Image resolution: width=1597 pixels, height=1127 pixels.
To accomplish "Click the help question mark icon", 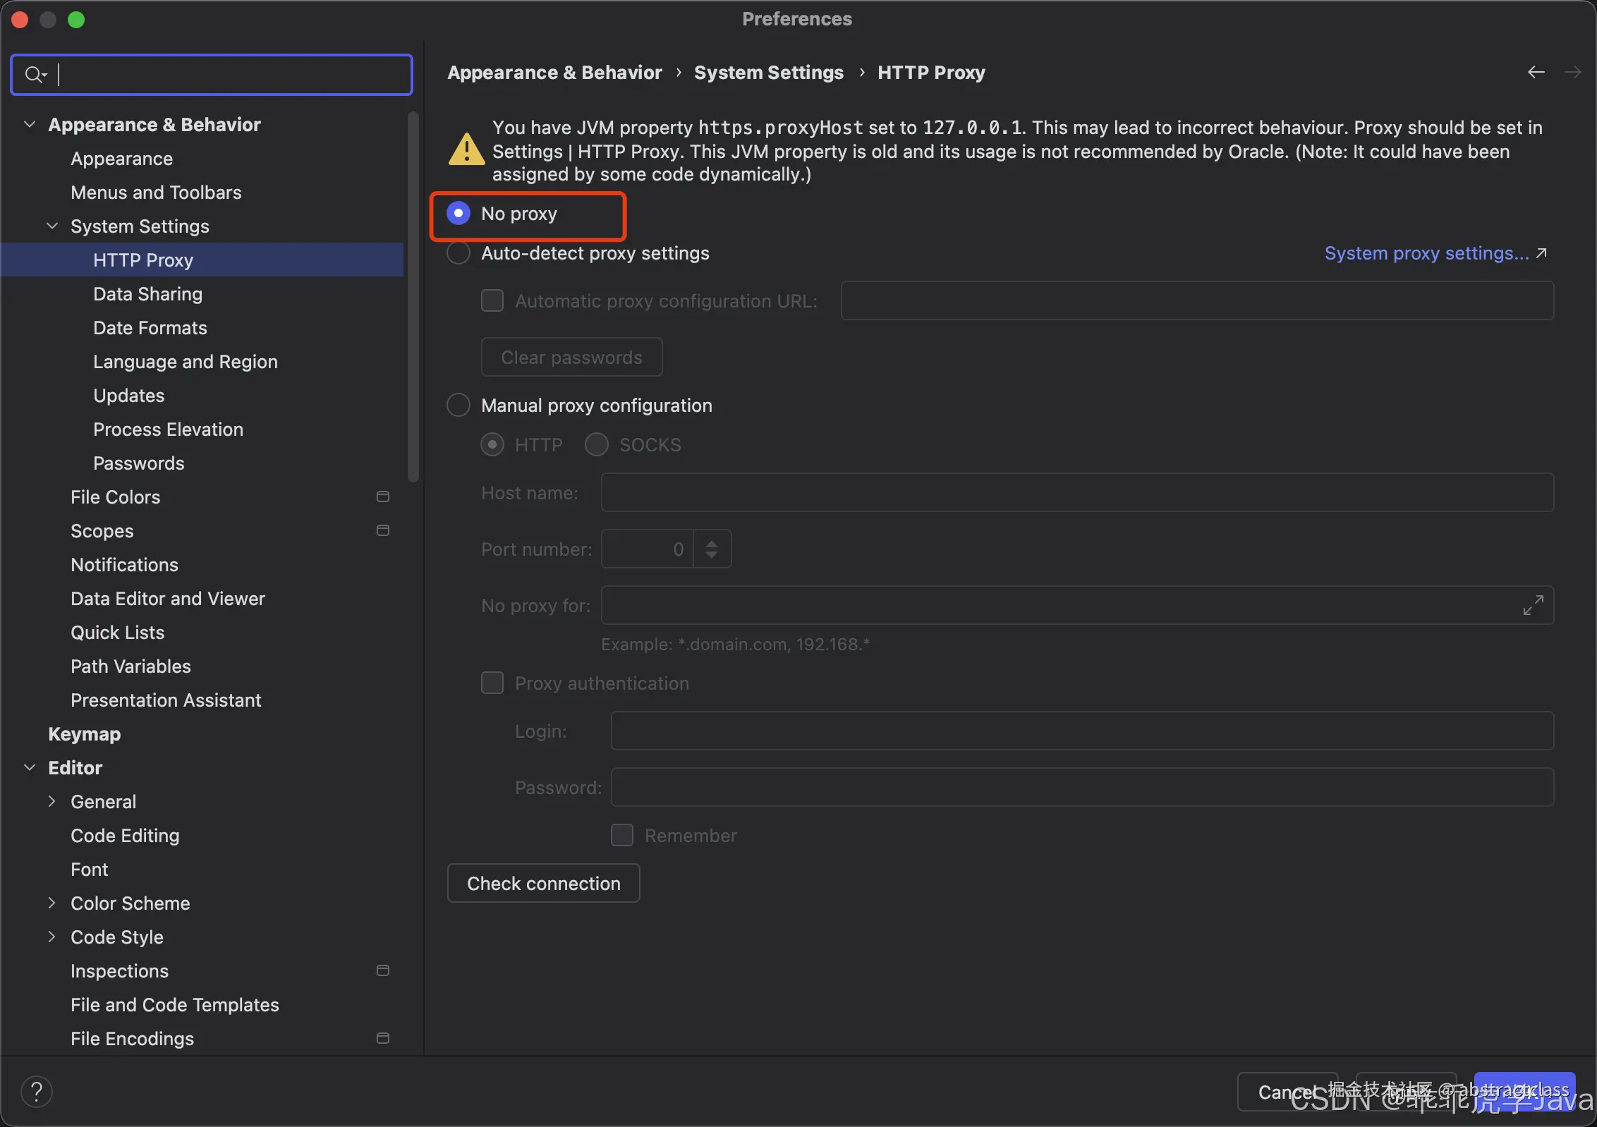I will 37,1091.
